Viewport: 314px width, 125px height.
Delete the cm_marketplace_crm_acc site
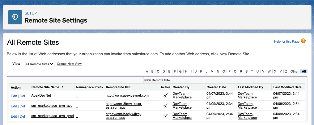pyautogui.click(x=23, y=106)
